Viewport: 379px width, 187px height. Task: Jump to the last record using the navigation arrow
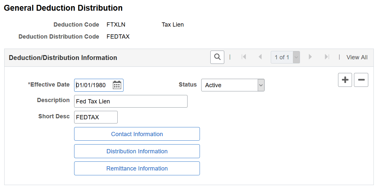[x=327, y=57]
